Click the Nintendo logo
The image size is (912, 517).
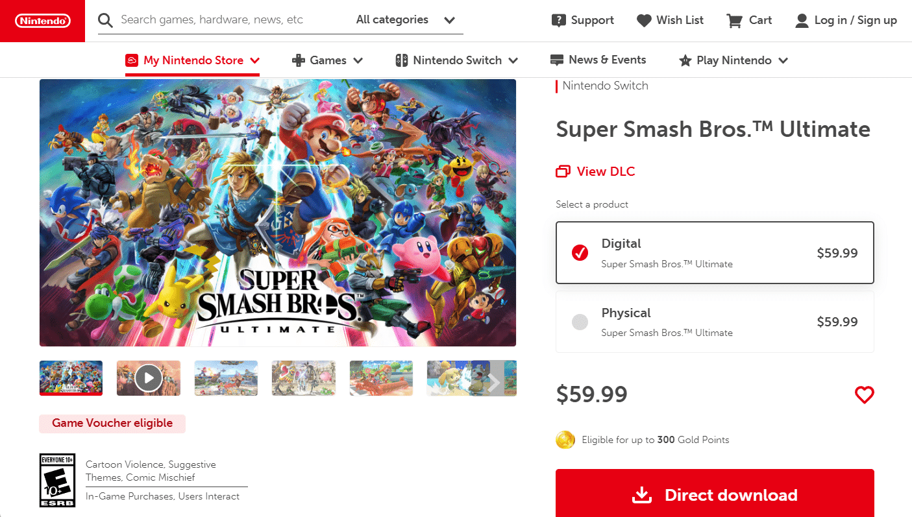42,20
